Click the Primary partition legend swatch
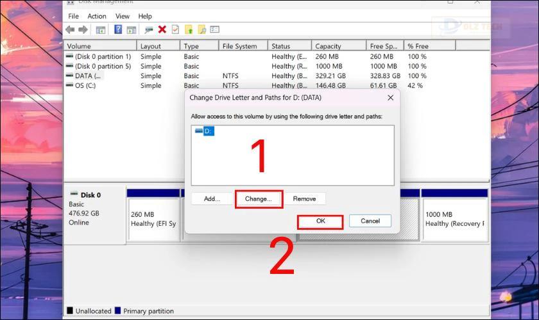This screenshot has width=539, height=320. 117,311
